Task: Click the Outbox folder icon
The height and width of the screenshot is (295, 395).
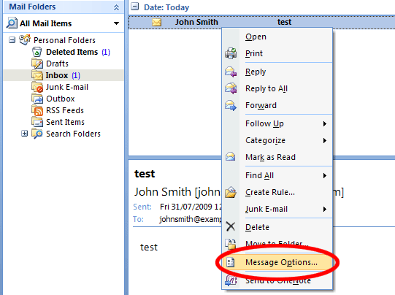Action: [x=37, y=99]
